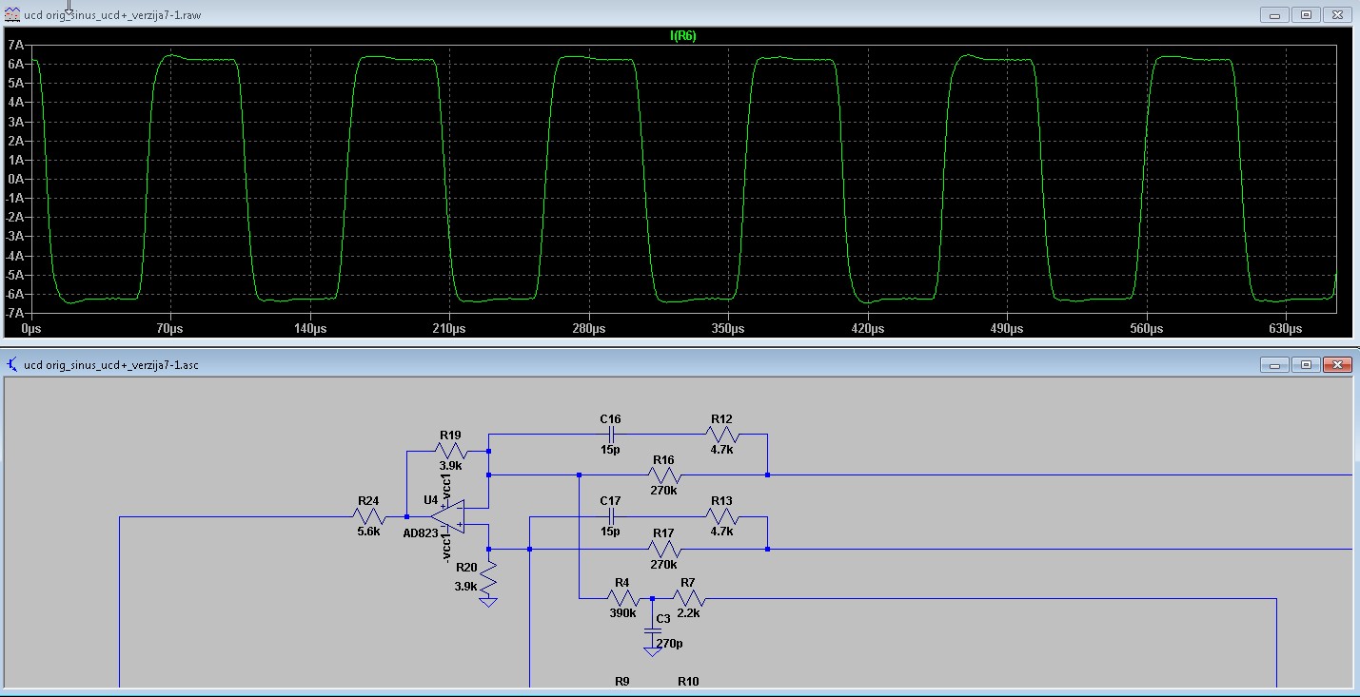
Task: Restore the waveform .raw window size
Action: tap(1306, 14)
